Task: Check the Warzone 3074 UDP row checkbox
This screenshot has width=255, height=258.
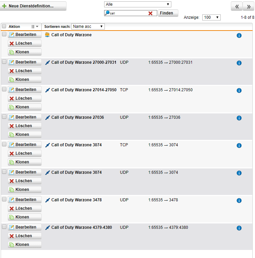Action: click(4, 171)
